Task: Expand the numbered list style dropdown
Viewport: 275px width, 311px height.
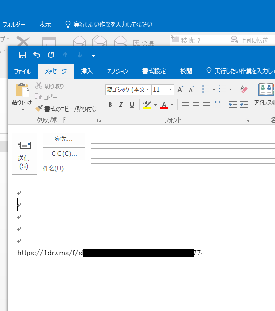Action: 230,89
